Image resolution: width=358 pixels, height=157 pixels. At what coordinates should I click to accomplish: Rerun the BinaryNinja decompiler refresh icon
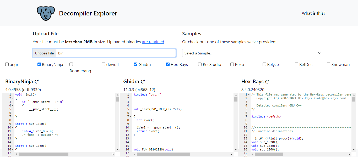click(37, 82)
